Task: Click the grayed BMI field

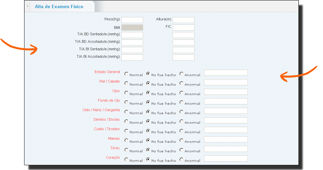Action: 132,28
